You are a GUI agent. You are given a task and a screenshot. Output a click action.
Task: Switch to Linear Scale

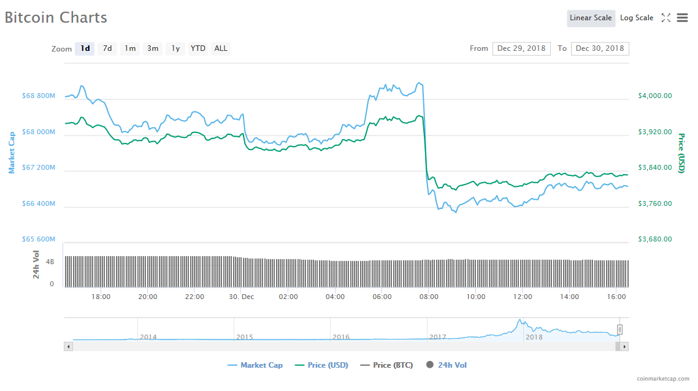pos(590,18)
